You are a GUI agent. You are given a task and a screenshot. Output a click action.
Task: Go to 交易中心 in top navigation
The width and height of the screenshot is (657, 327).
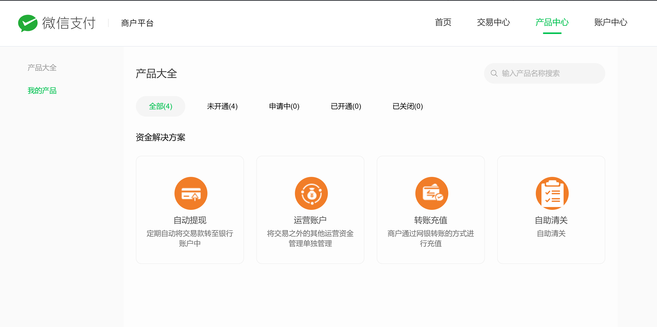493,22
